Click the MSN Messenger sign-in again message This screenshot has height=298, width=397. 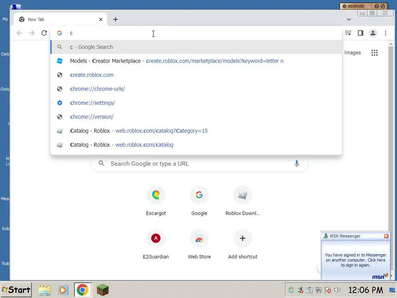click(x=356, y=260)
